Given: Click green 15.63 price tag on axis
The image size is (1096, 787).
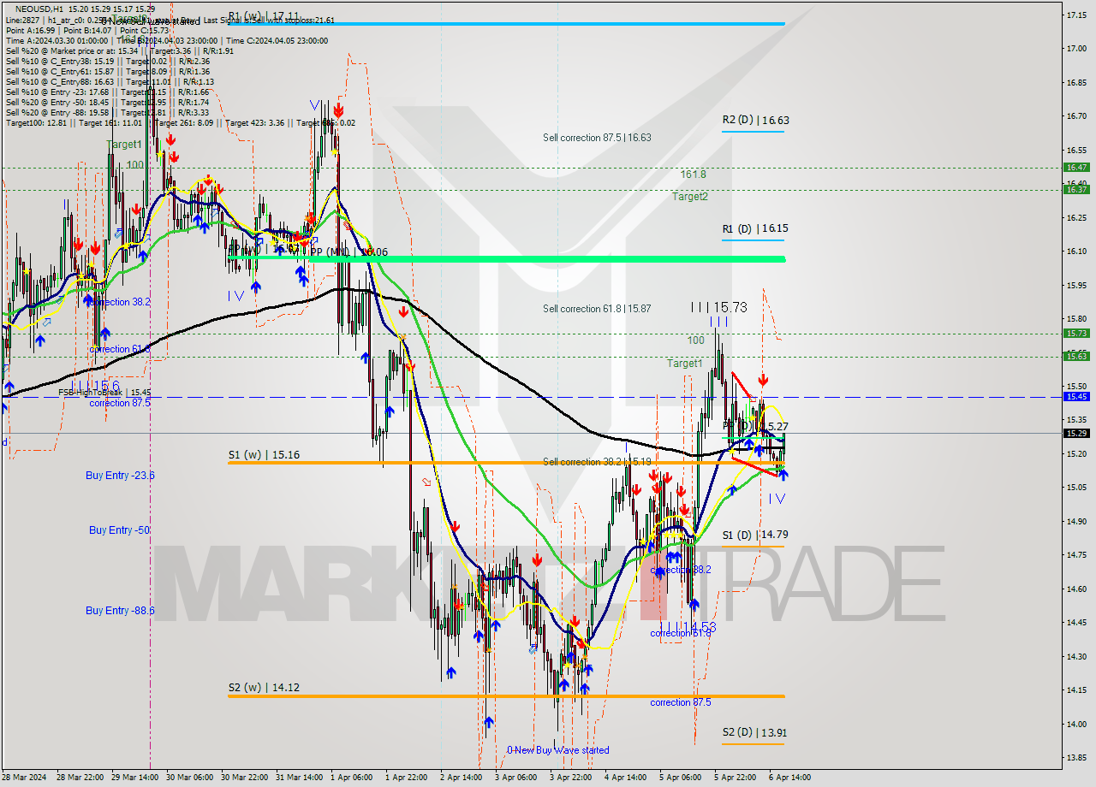Looking at the screenshot, I should point(1075,357).
